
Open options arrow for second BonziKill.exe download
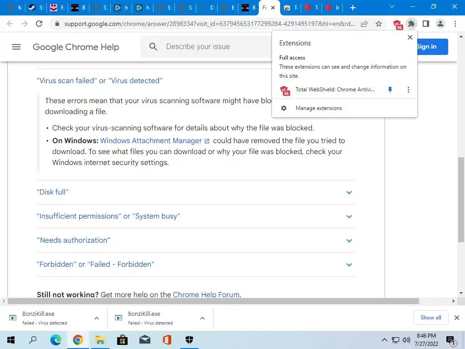coord(203,318)
